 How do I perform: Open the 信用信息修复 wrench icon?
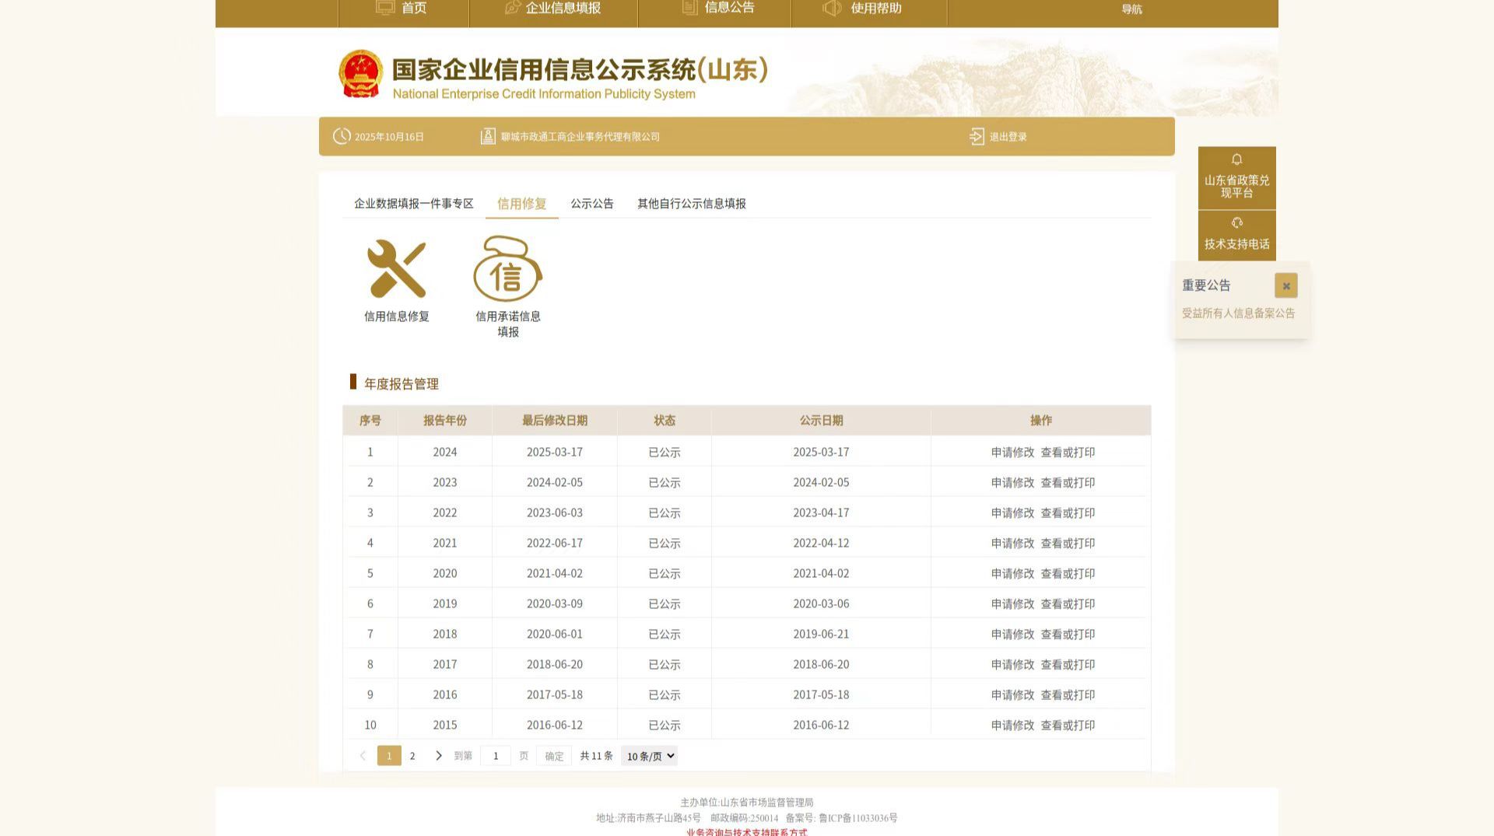point(397,269)
